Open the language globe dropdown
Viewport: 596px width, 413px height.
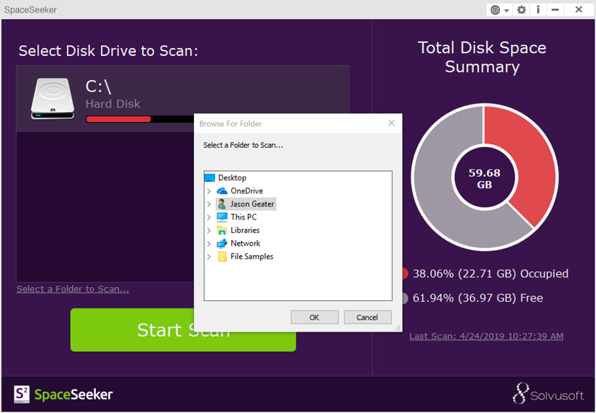[499, 9]
